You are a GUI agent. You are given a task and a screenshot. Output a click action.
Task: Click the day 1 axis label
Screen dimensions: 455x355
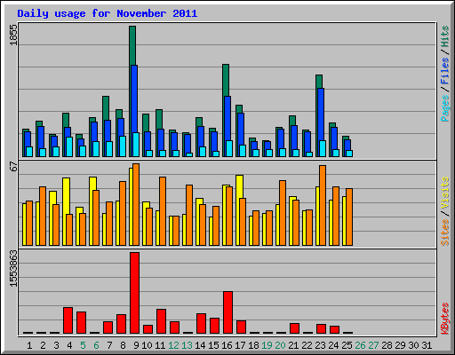point(29,345)
